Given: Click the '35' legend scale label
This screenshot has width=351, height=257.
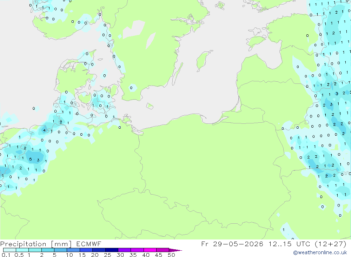Looking at the screenshot, I should (x=133, y=255).
